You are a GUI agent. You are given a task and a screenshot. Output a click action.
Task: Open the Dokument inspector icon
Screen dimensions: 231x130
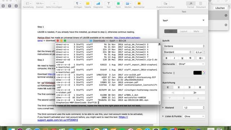click(x=201, y=3)
